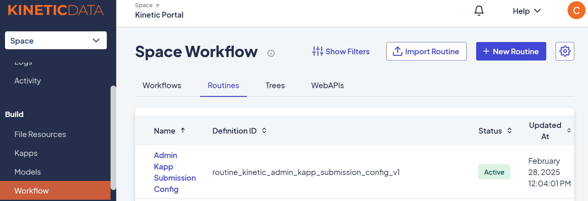The height and width of the screenshot is (201, 588).
Task: Open the Admin Kapp Submission Config routine
Action: pyautogui.click(x=175, y=172)
